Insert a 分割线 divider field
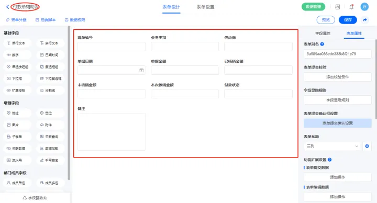The image size is (377, 203). click(x=50, y=91)
